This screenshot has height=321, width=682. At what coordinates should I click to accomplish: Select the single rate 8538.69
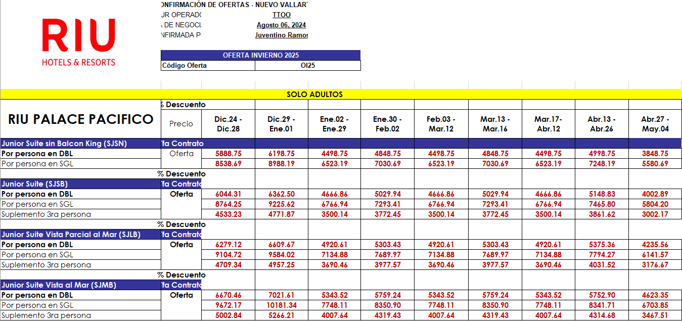point(228,164)
